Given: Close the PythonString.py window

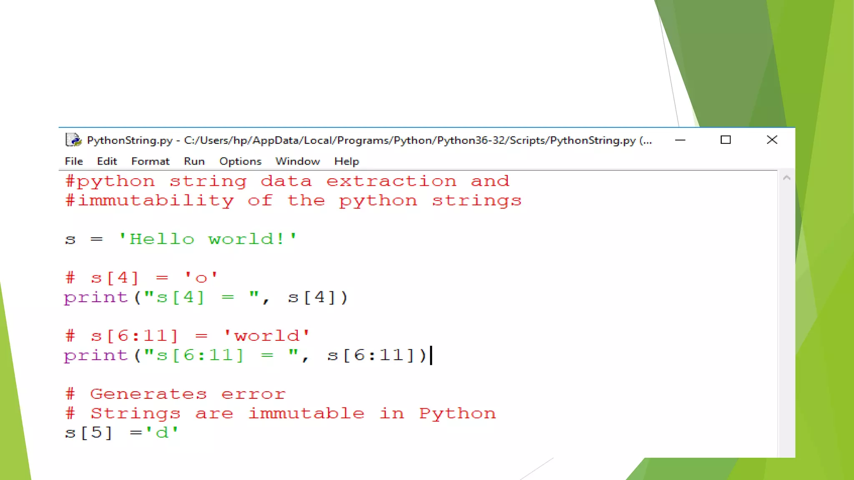Looking at the screenshot, I should [x=772, y=140].
